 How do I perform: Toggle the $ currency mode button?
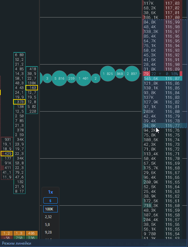tap(50, 201)
